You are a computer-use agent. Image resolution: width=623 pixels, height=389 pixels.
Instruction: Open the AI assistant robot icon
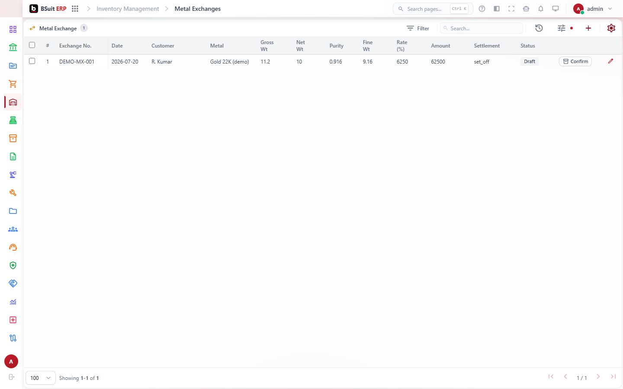pos(526,9)
